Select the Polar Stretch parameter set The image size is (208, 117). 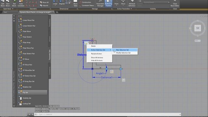point(32,37)
